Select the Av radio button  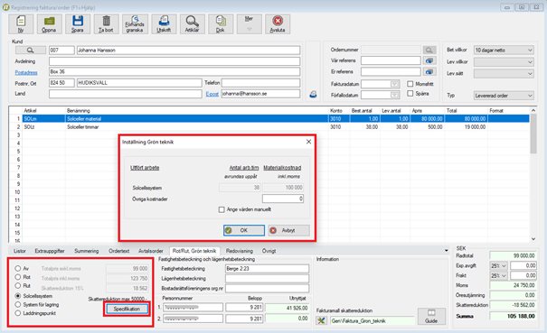click(18, 269)
